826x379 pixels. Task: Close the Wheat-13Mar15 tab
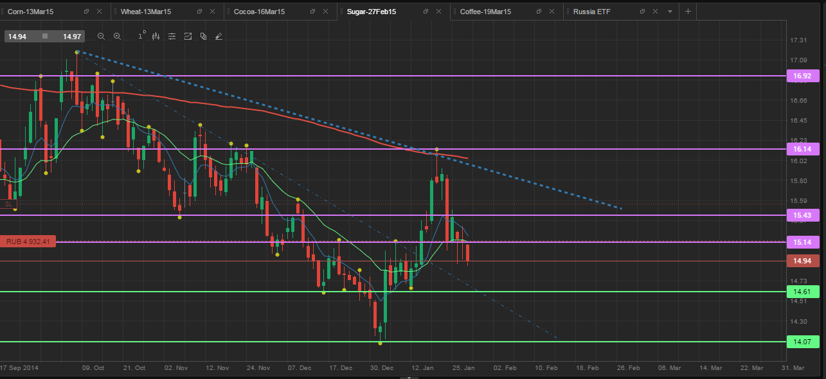211,12
